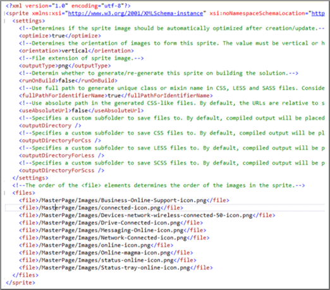Viewport: 330px width, 290px height.
Task: Click the Network-Connected-icon.png file line
Action: 114,238
